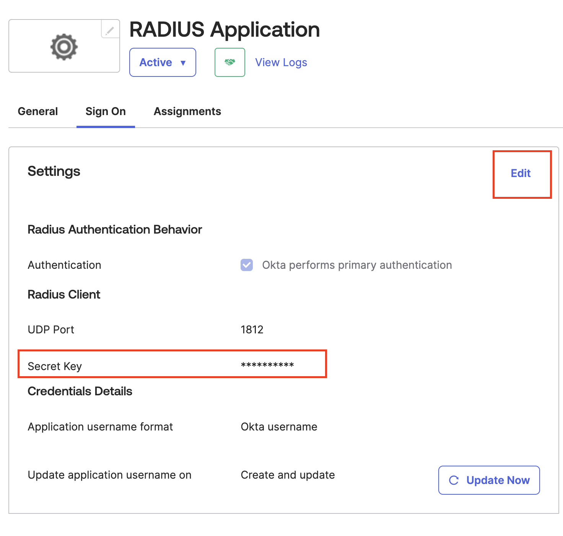
Task: Click the dropdown arrow on Active button
Action: click(x=183, y=62)
